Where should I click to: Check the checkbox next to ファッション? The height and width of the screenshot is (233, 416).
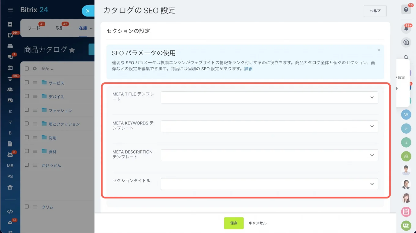[27, 110]
